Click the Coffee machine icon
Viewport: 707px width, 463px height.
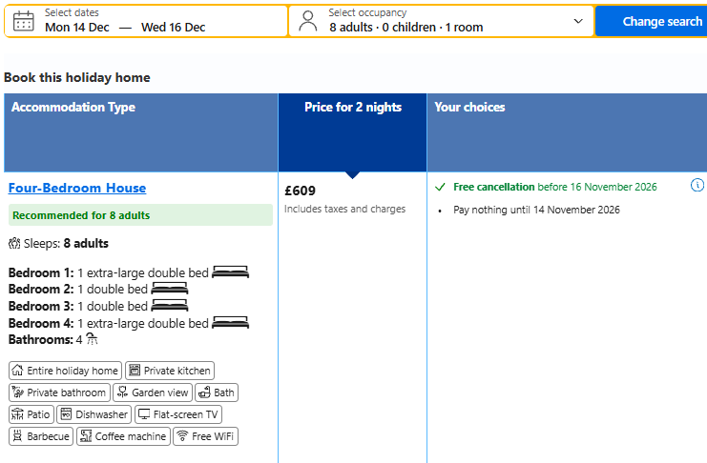pos(86,436)
